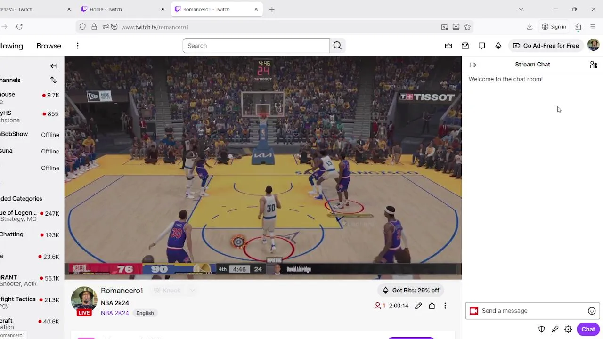
Task: Click Go Ad-Free for Free button
Action: click(x=546, y=46)
